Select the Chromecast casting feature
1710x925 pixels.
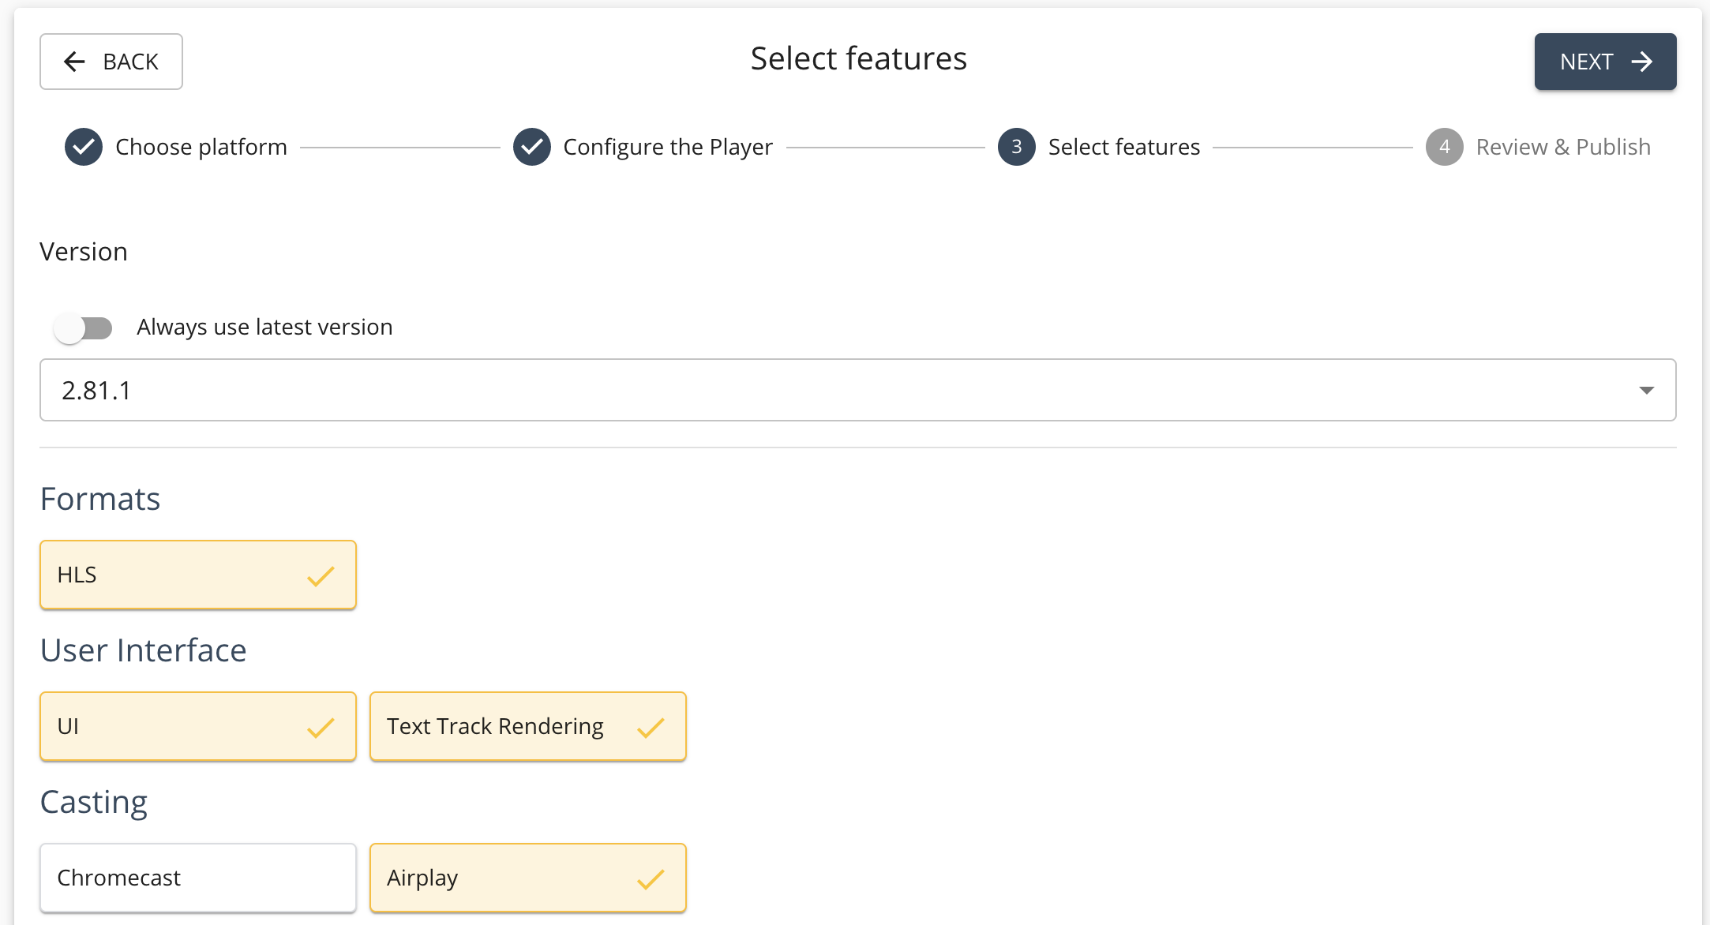coord(197,878)
